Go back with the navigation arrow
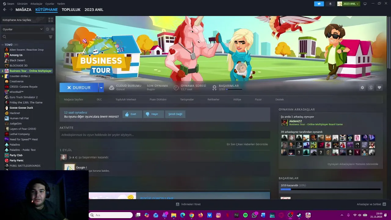The width and height of the screenshot is (391, 220). (x=5, y=9)
